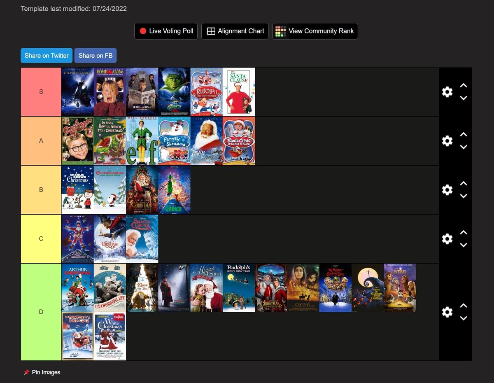Viewport: 494px width, 383px height.
Task: Open settings gear for D tier row
Action: [x=447, y=312]
